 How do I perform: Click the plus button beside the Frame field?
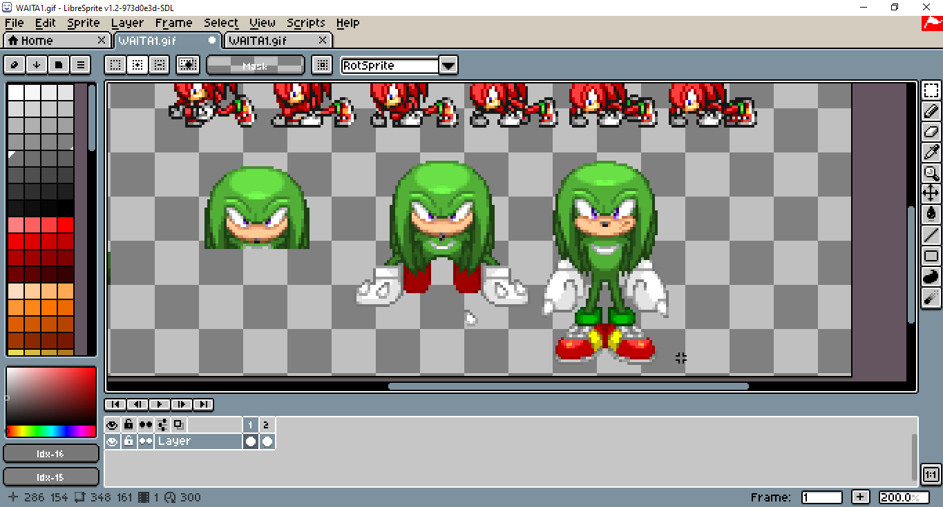point(861,497)
